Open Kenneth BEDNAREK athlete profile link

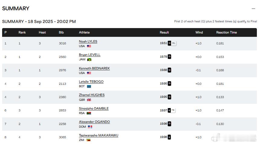pos(94,68)
